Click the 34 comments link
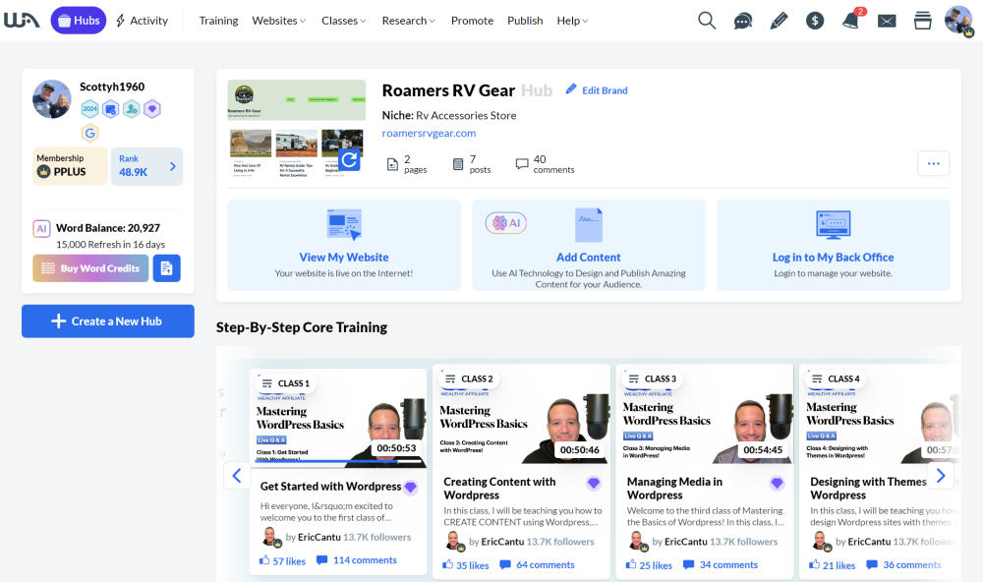983x582 pixels. [721, 564]
